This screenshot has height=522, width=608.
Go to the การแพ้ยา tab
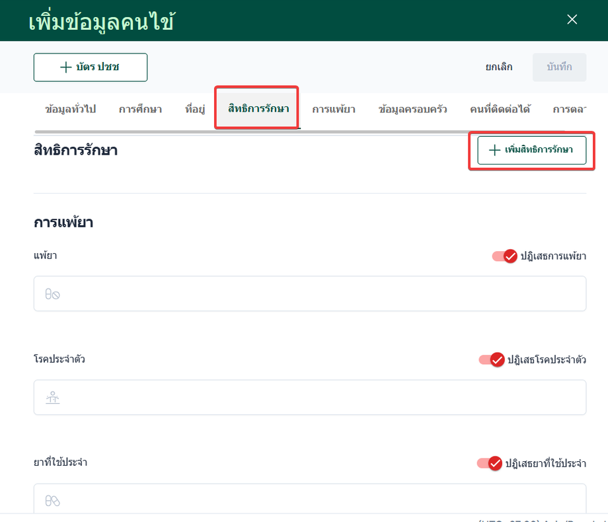pos(334,109)
